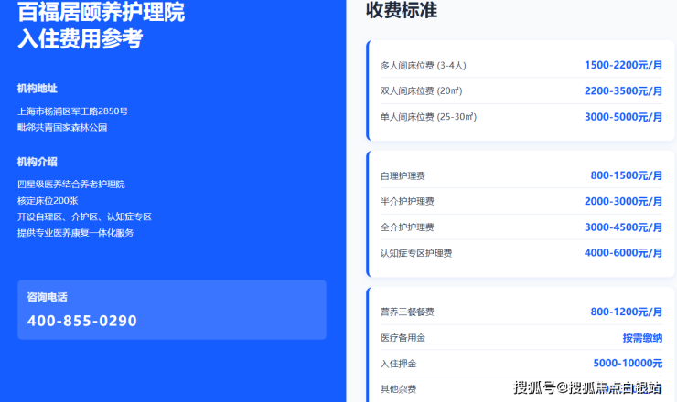Click the row label 多人间床位费 (3-4人)
This screenshot has width=677, height=402.
pos(423,66)
